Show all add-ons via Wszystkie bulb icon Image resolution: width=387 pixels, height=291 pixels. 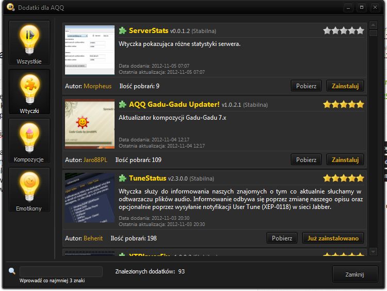(x=29, y=43)
